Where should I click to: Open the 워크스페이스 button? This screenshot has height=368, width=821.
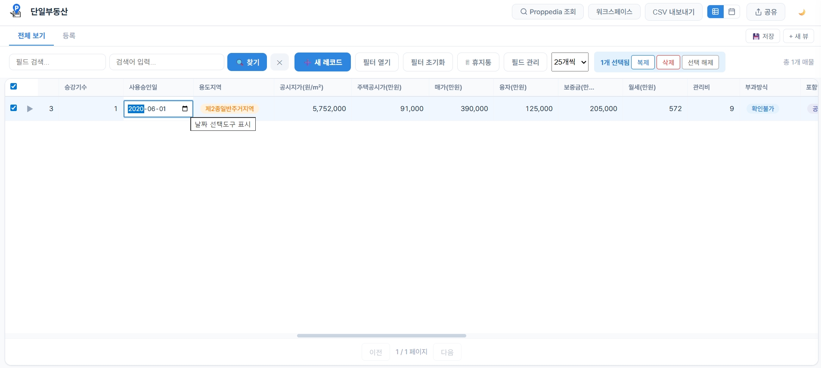pos(614,12)
